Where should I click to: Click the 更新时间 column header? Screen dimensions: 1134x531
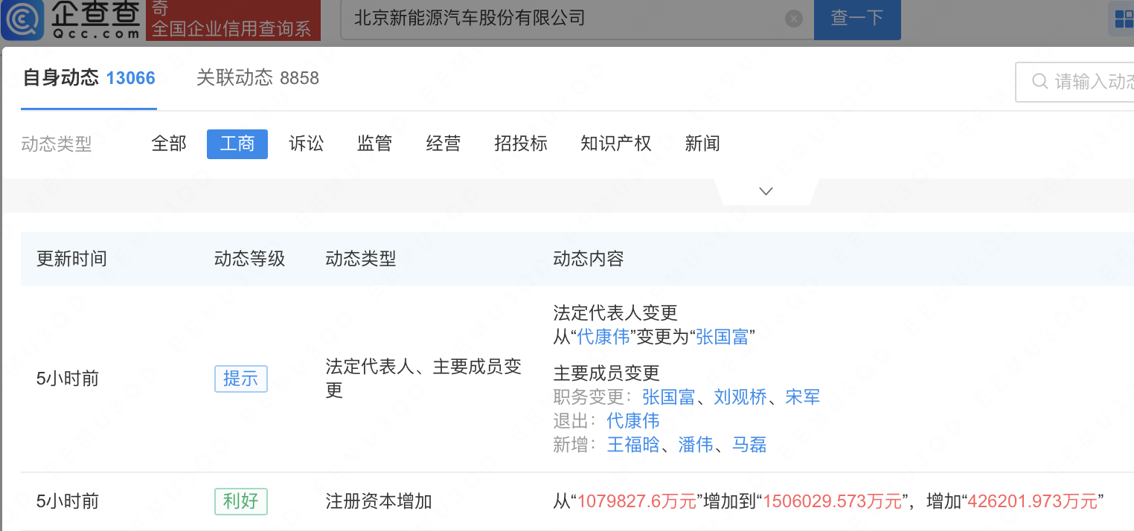pyautogui.click(x=71, y=259)
